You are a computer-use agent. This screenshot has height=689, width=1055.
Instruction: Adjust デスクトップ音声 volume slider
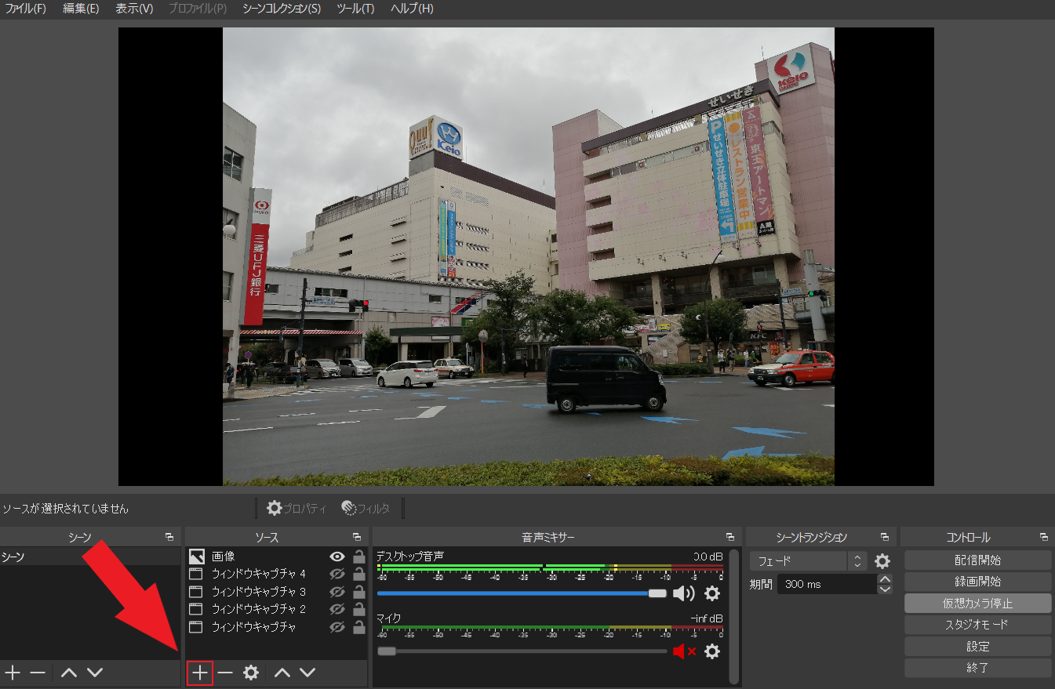coord(522,593)
